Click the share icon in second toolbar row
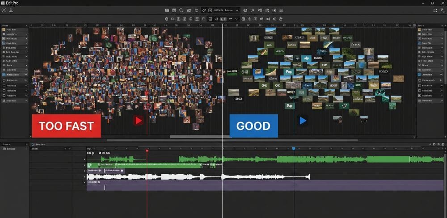 click(274, 19)
